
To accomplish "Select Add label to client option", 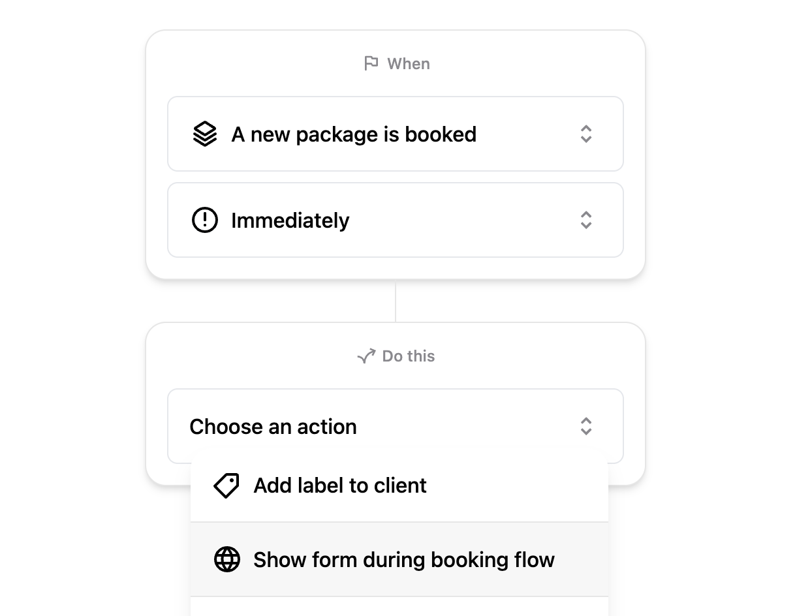I will click(x=399, y=485).
